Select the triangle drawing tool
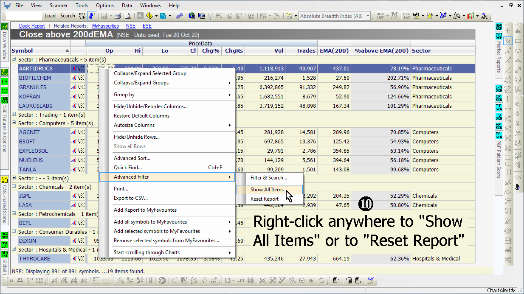The height and width of the screenshot is (294, 524). coord(518,60)
